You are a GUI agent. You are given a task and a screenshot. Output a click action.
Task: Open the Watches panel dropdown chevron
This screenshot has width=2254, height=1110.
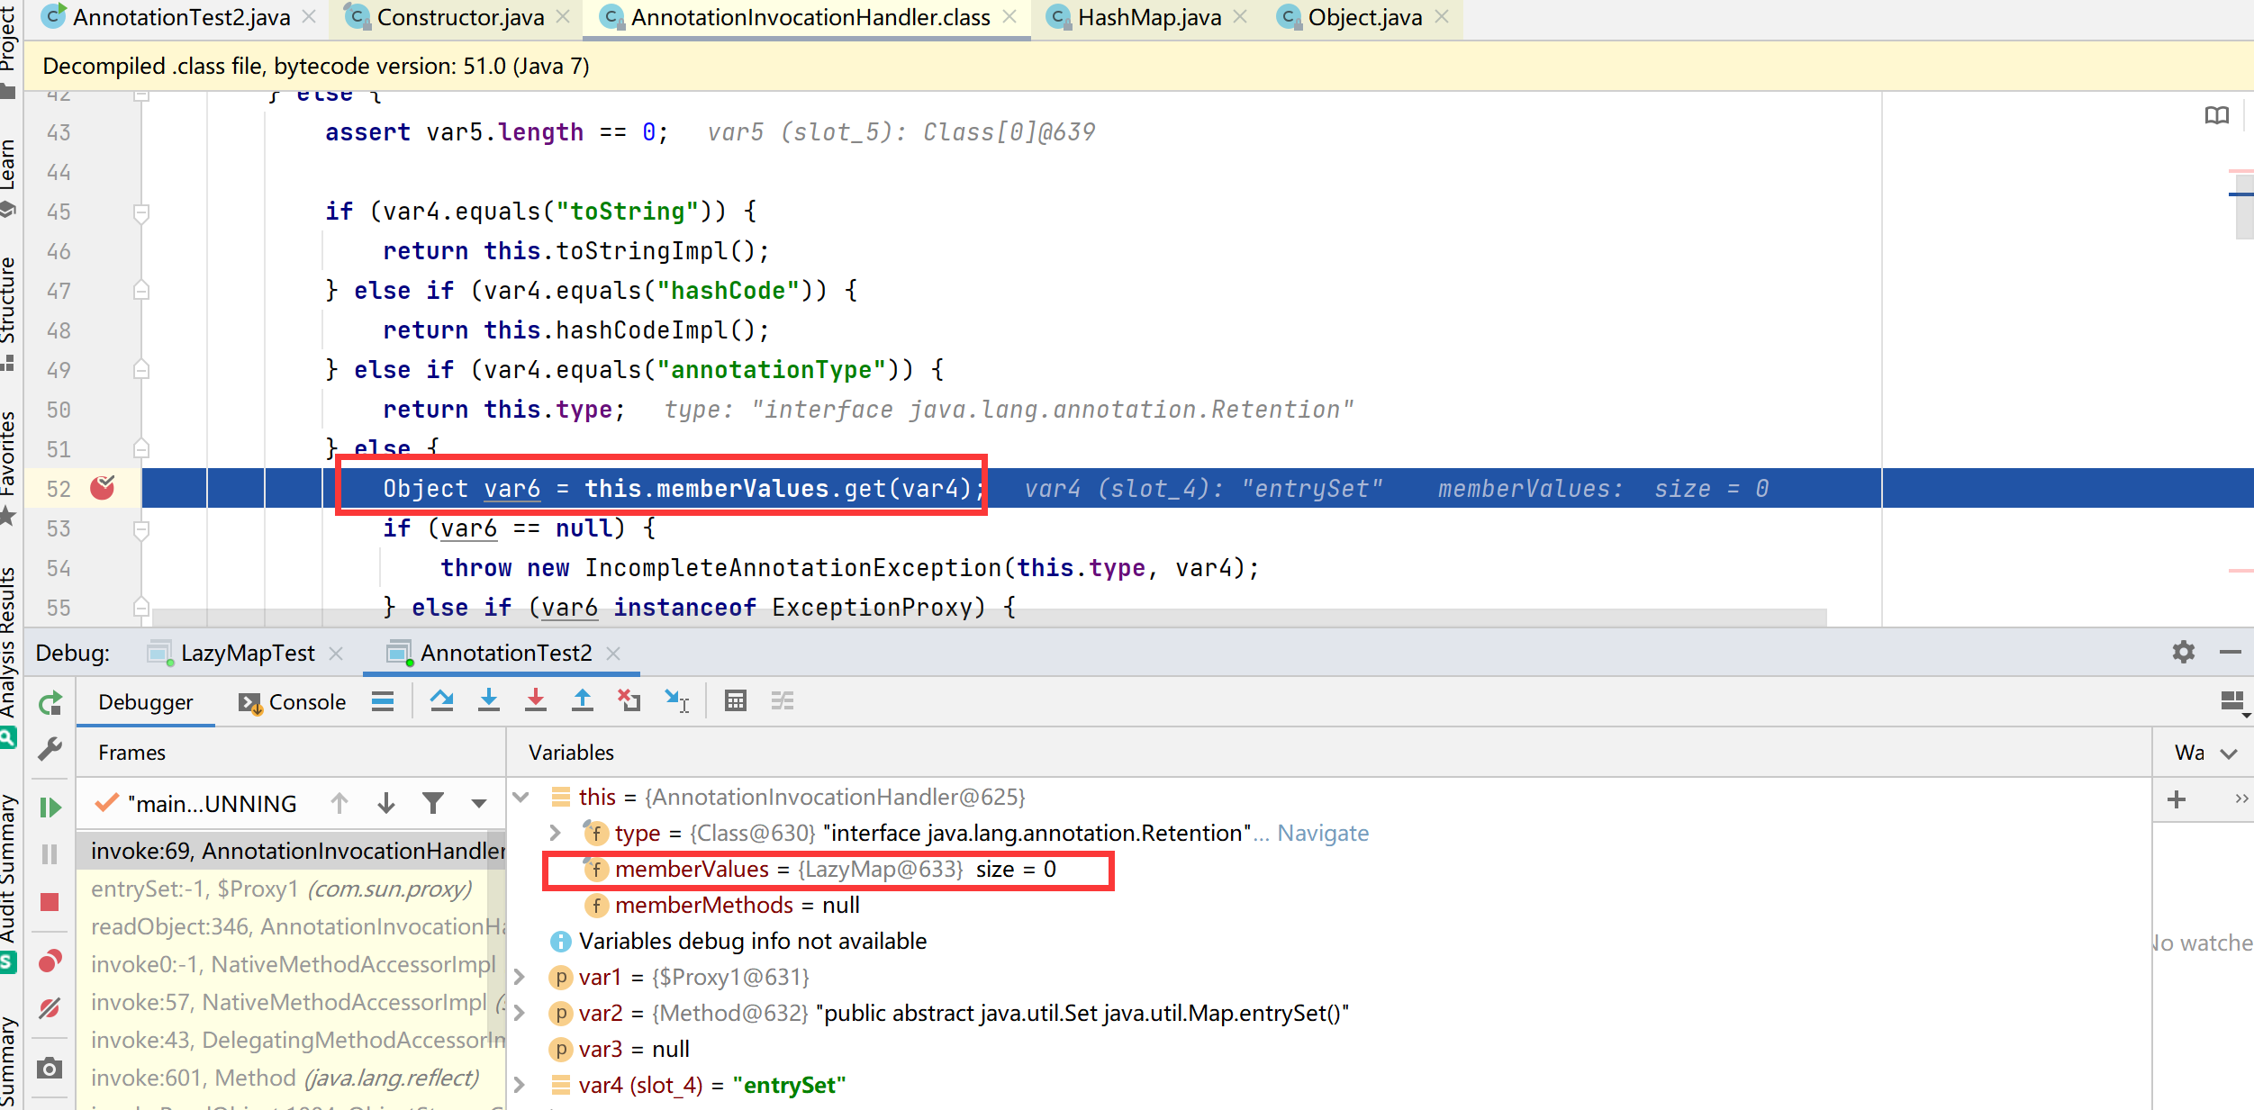[x=2230, y=754]
